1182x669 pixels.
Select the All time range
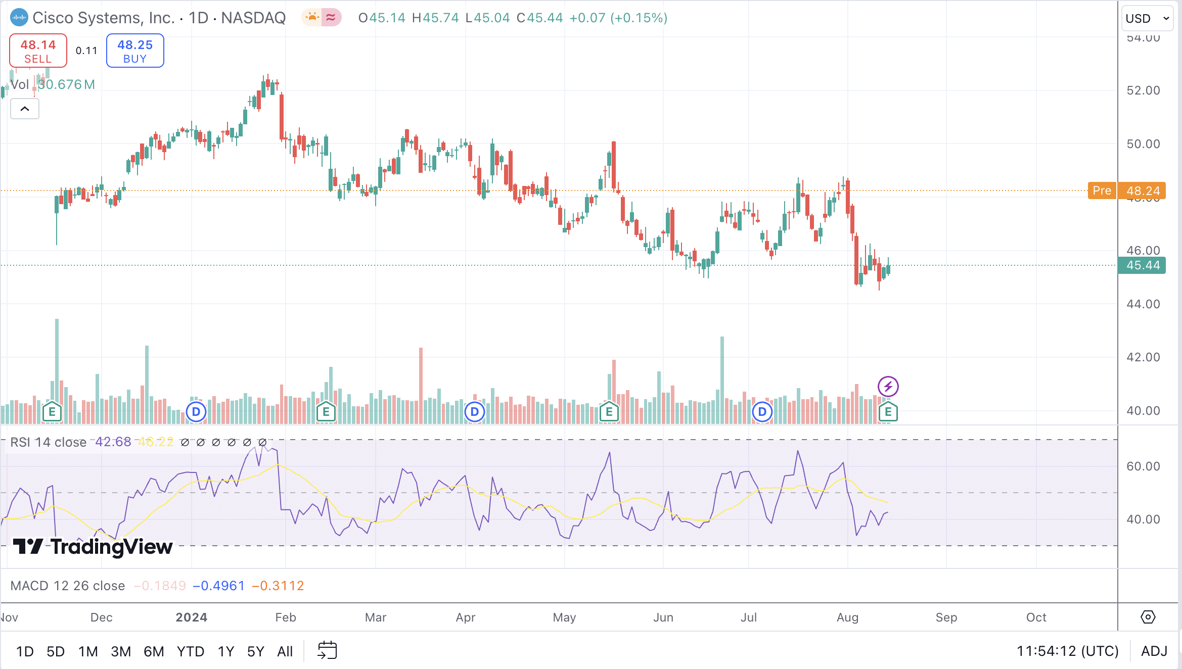[x=285, y=651]
